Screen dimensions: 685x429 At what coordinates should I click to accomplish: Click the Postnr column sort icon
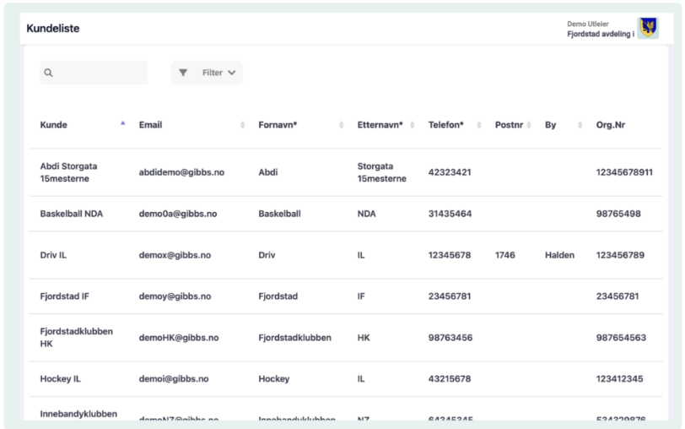(x=529, y=125)
